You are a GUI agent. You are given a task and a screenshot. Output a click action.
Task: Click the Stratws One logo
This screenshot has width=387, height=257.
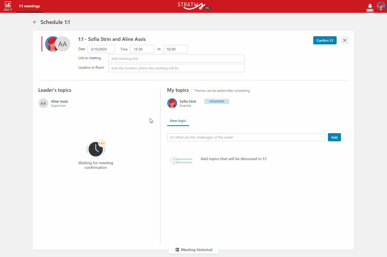pos(194,6)
